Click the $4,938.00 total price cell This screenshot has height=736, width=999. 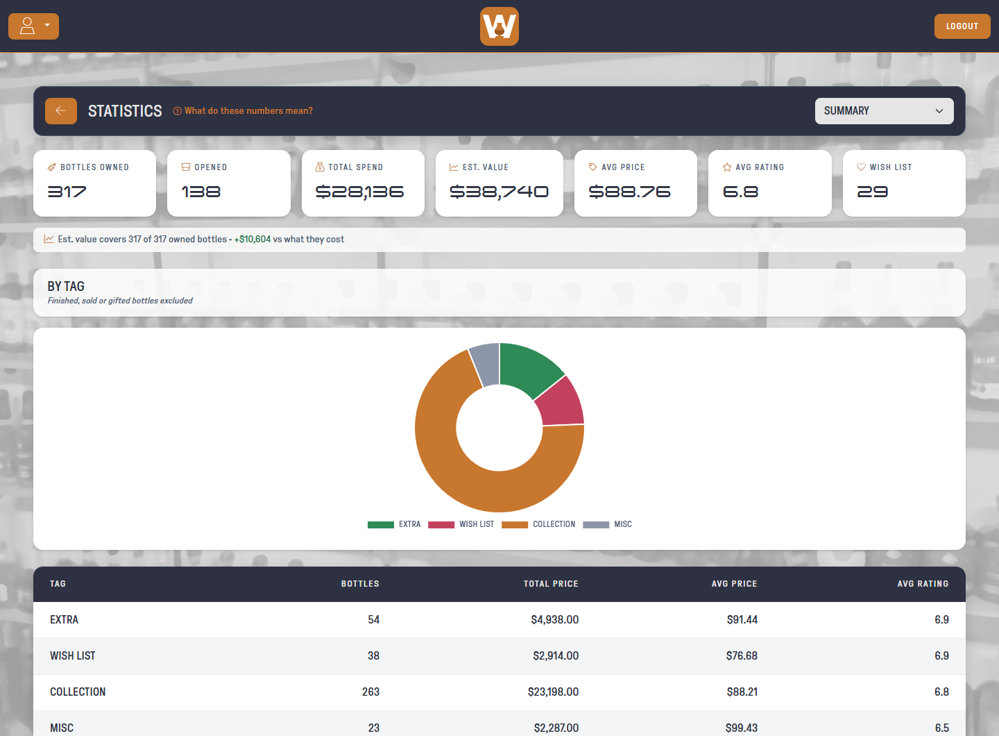[x=555, y=620]
